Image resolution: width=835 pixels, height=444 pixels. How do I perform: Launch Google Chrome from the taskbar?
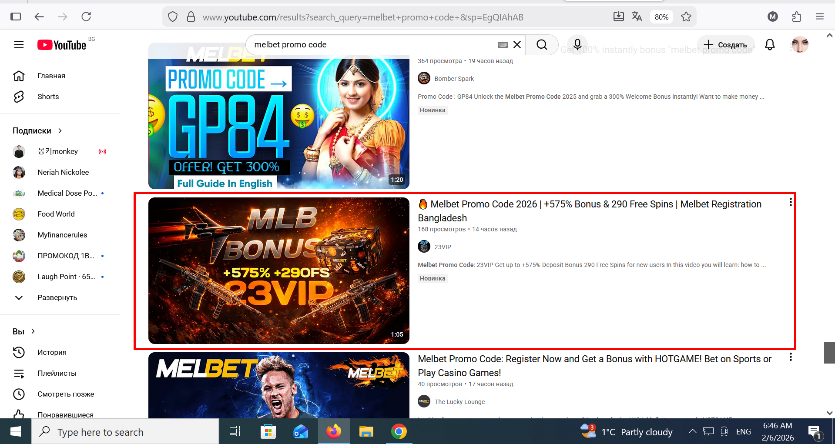pos(399,431)
